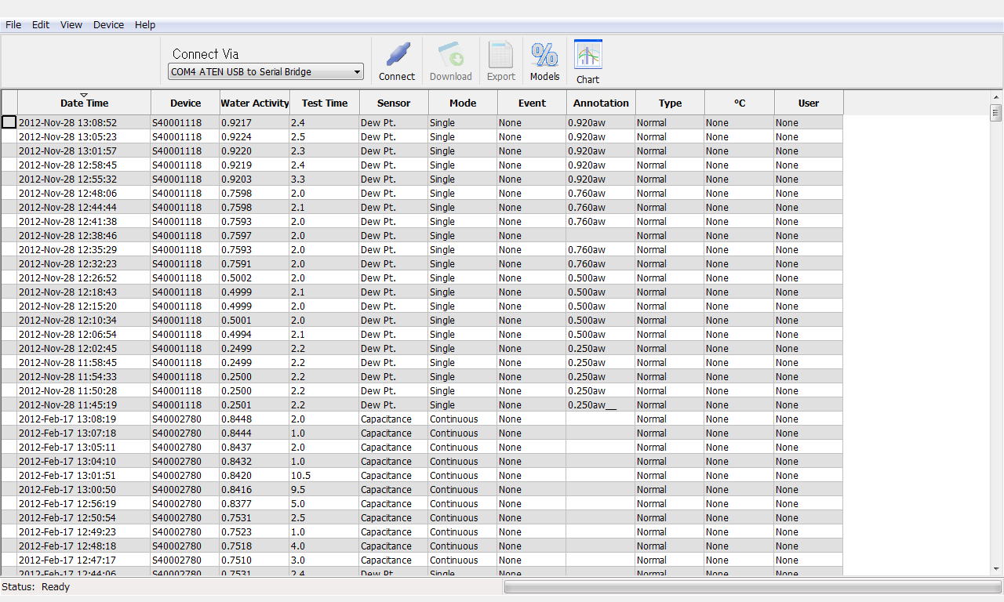The image size is (1004, 602).
Task: Select the date cell 2012-Nov-28 12:18:43
Action: point(84,292)
